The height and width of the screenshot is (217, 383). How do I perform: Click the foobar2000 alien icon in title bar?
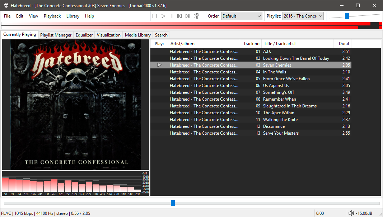click(x=6, y=5)
